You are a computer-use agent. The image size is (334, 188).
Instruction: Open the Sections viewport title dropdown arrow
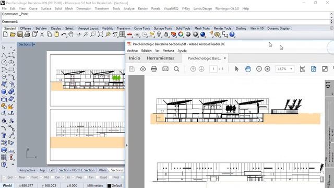[33, 44]
